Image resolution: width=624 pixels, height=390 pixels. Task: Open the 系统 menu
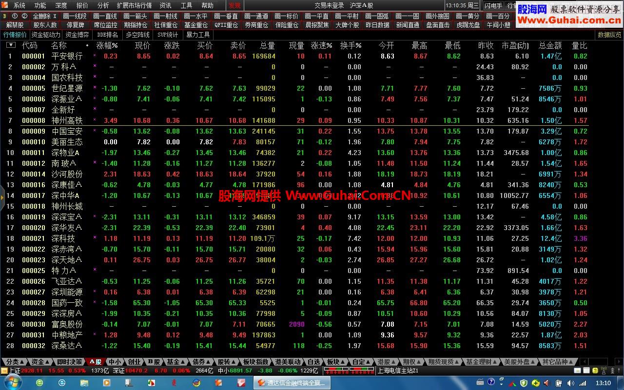pyautogui.click(x=19, y=5)
